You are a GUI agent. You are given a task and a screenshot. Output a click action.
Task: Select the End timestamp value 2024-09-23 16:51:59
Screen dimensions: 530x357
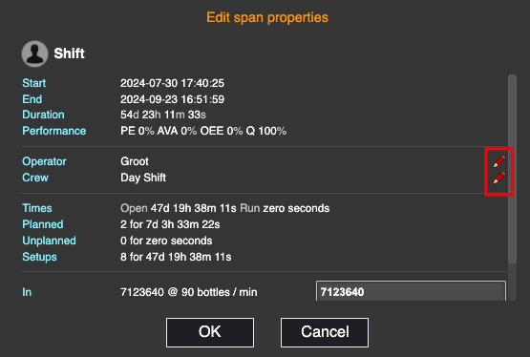(173, 99)
